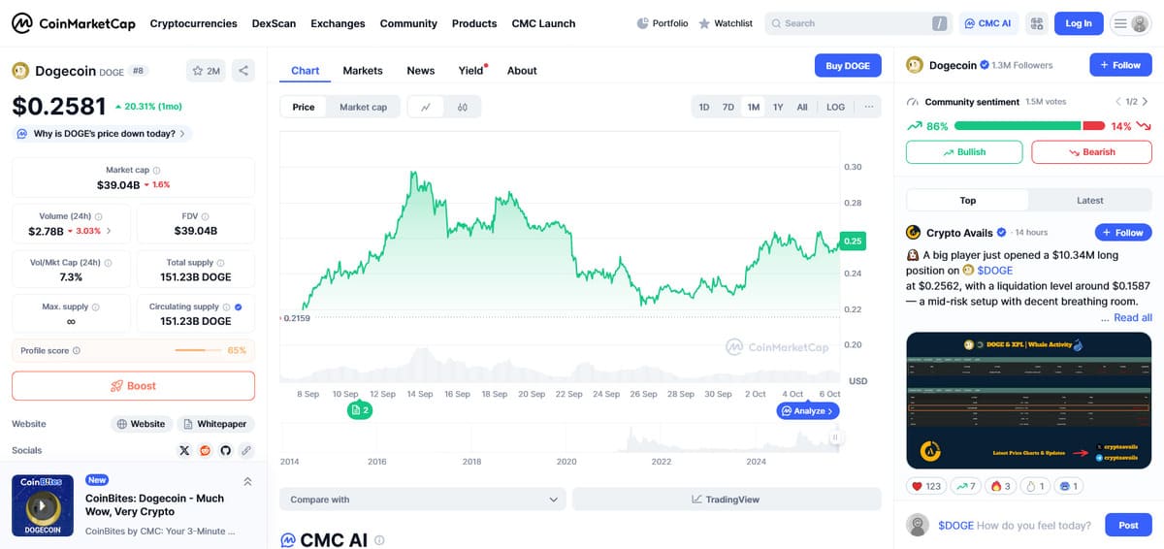Open Dogecoin's GitHub social icon

point(225,451)
